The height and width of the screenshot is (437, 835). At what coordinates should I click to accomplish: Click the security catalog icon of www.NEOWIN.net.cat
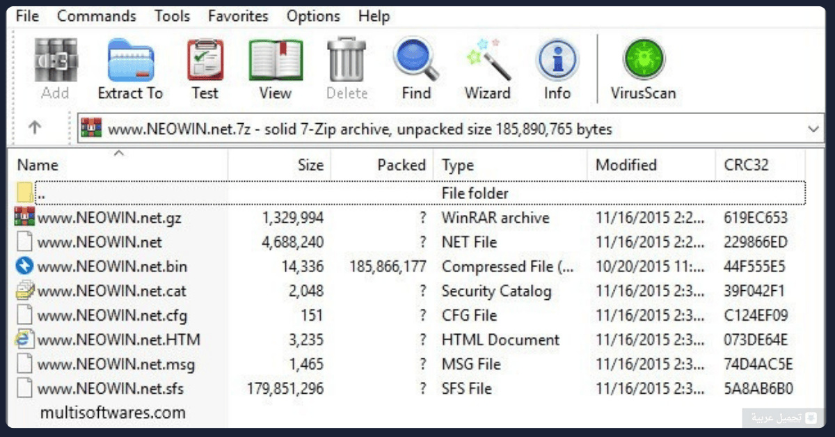coord(24,290)
